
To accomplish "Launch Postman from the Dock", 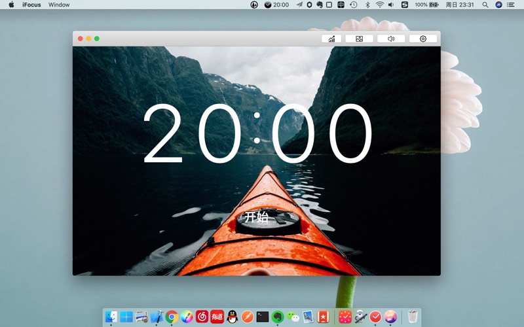I will (x=248, y=317).
